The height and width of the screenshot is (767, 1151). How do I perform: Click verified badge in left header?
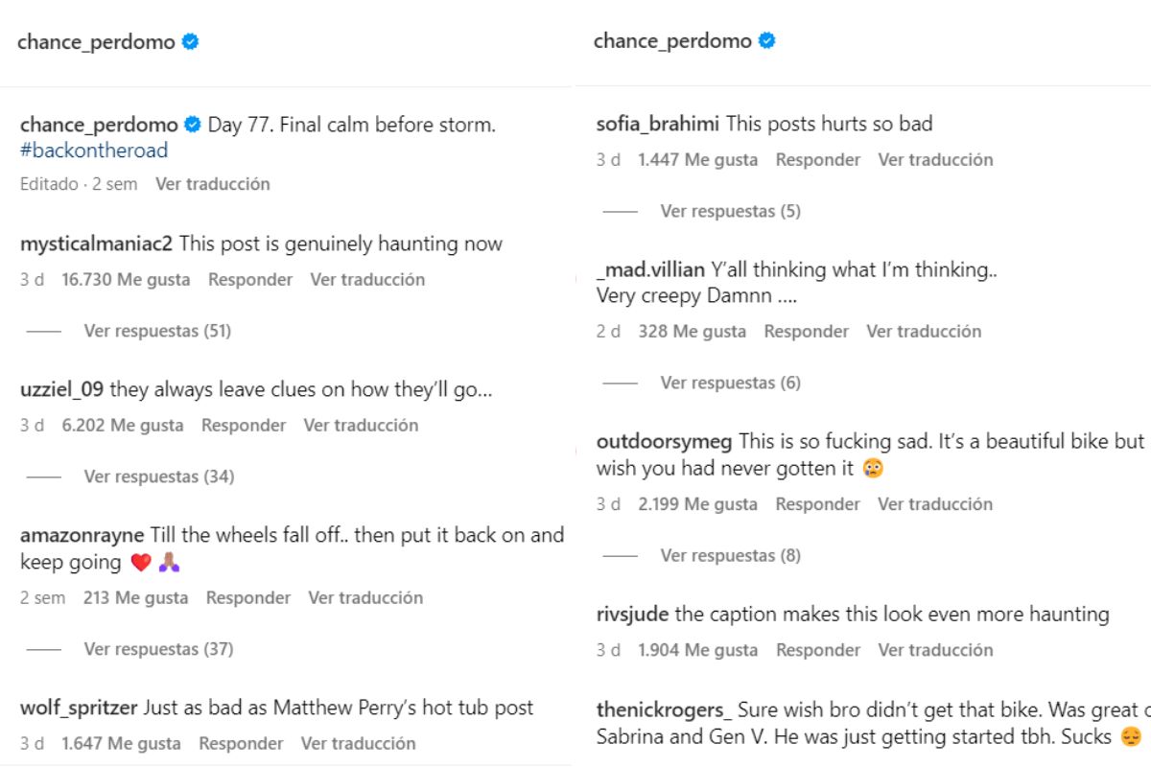pyautogui.click(x=191, y=42)
